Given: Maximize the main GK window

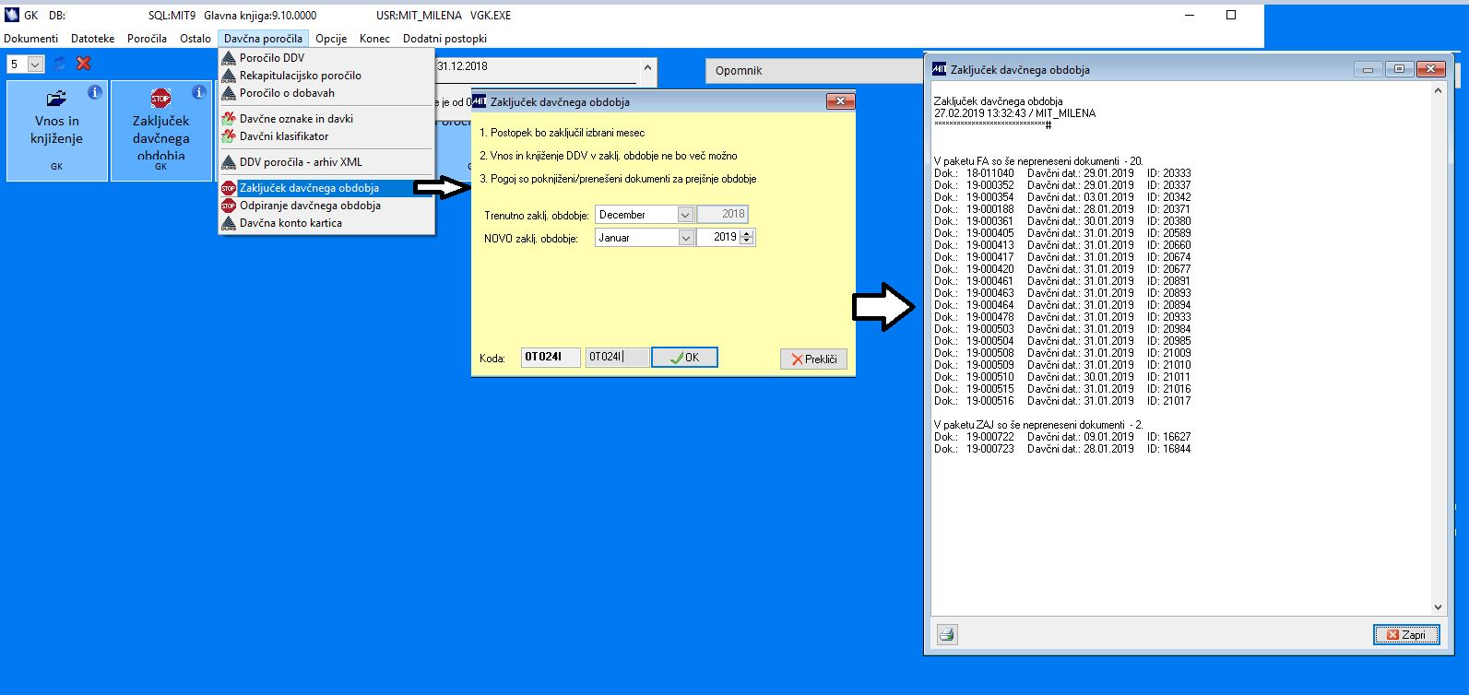Looking at the screenshot, I should pyautogui.click(x=1231, y=15).
